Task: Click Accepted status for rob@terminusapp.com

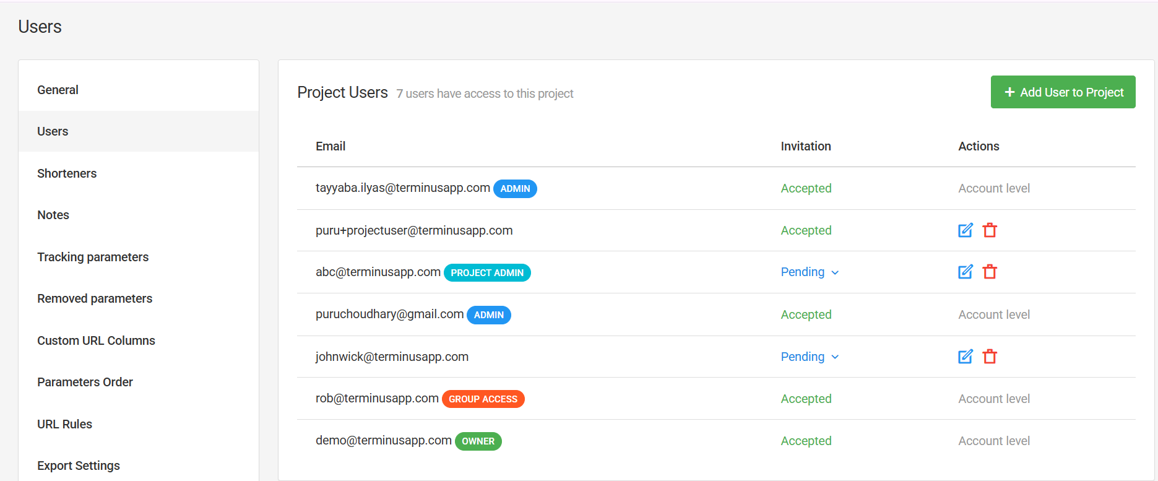Action: coord(806,399)
